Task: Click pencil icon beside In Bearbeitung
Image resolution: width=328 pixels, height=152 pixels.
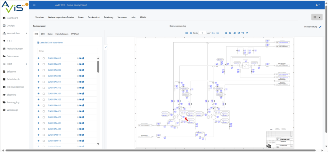Action: 320,27
